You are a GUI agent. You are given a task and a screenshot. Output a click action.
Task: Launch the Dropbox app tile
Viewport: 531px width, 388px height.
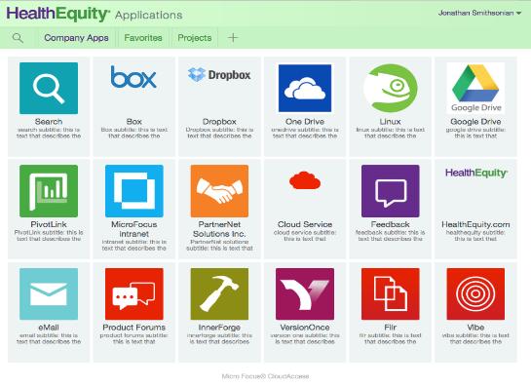point(219,74)
